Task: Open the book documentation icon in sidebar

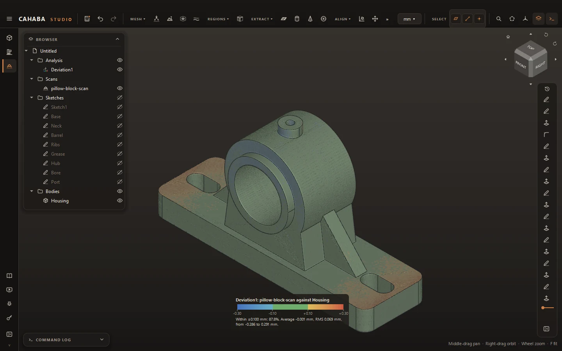Action: click(9, 276)
